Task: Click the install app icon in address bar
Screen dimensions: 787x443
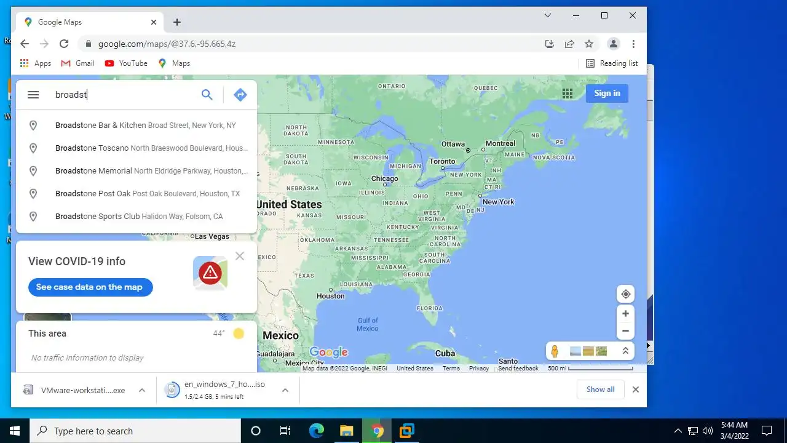Action: (x=550, y=44)
